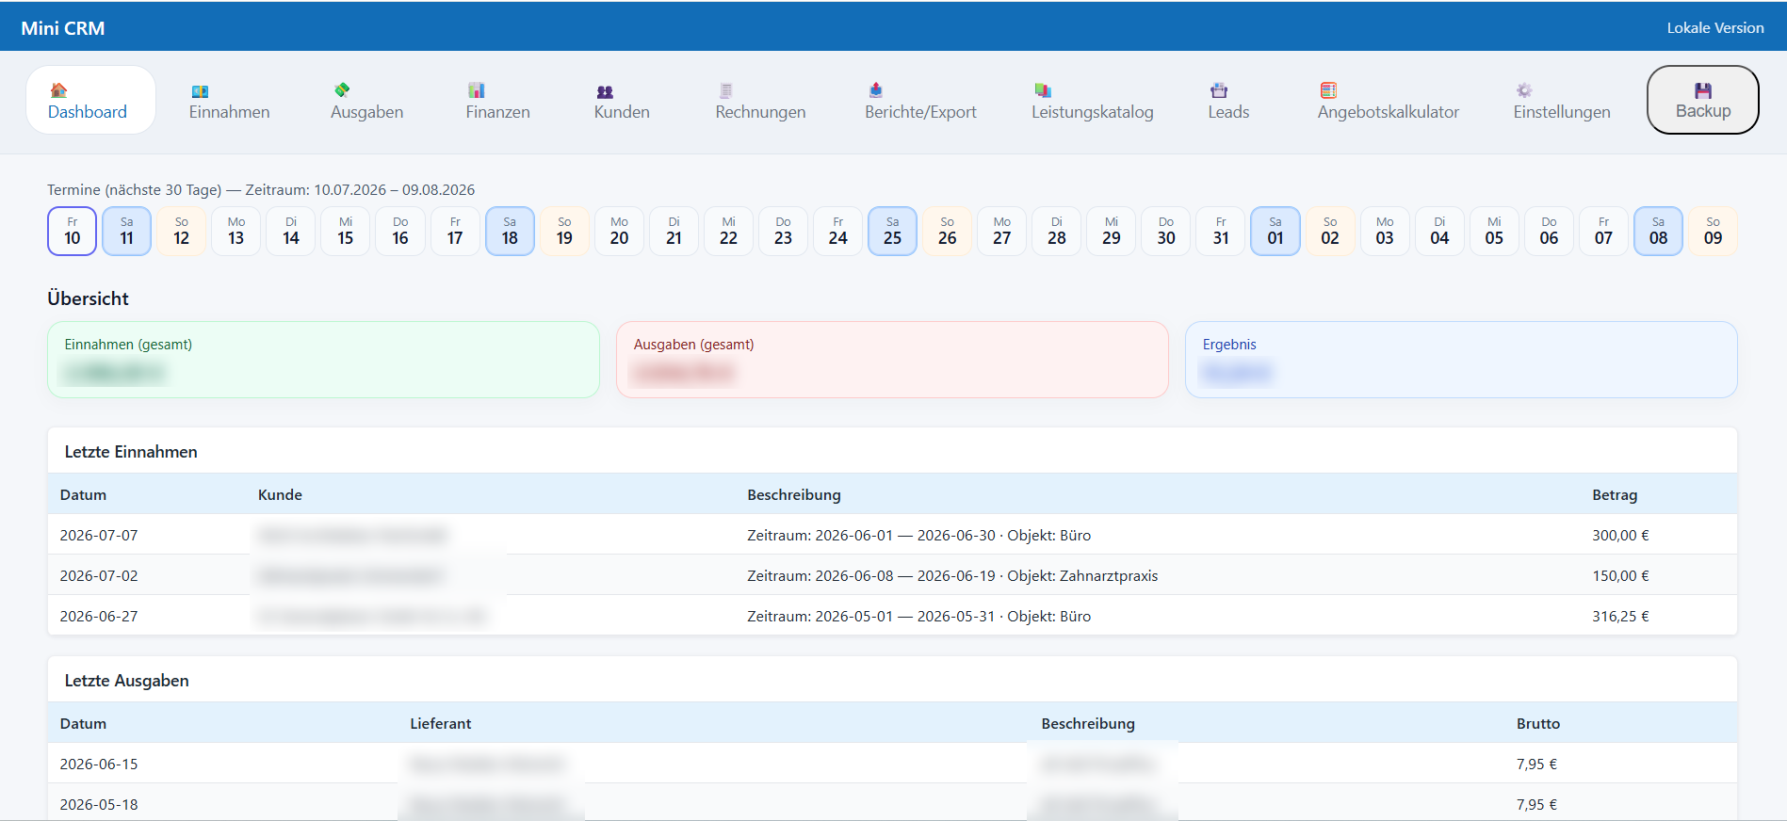This screenshot has width=1787, height=821.
Task: Click the Lokale Version label
Action: [x=1715, y=28]
